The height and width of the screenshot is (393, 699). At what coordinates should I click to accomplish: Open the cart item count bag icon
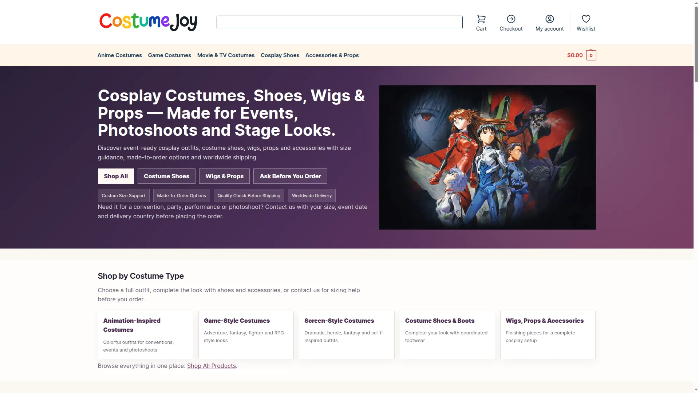591,55
